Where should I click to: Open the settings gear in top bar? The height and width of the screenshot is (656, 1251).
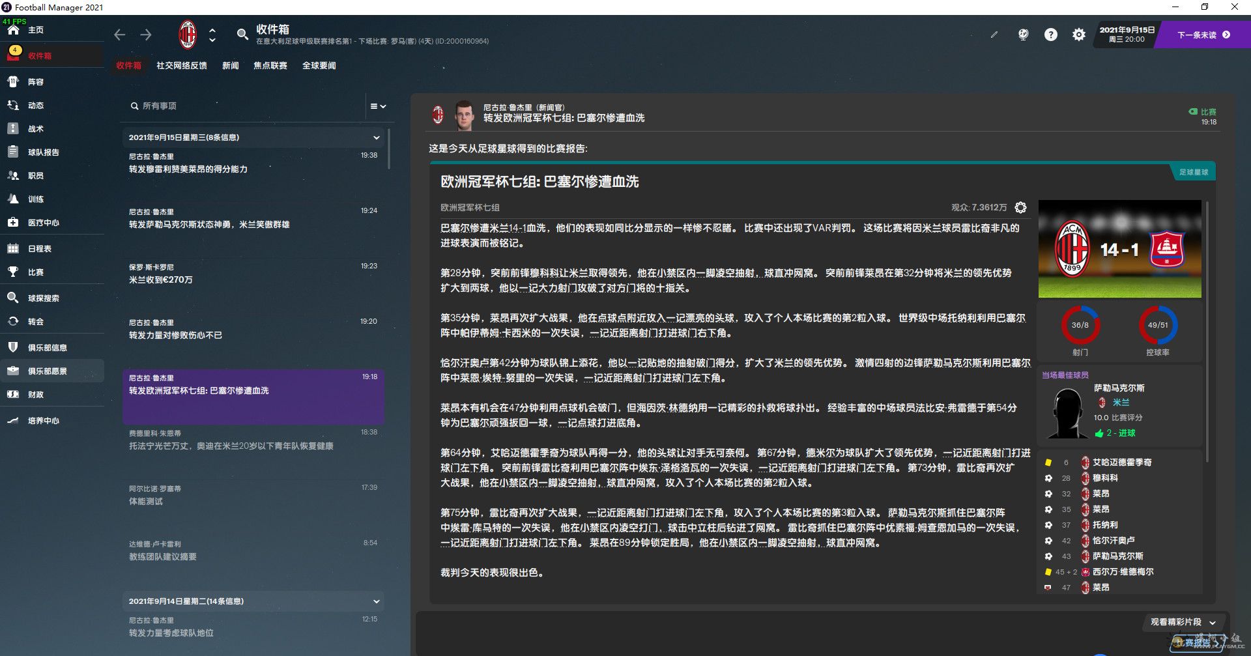(1079, 35)
